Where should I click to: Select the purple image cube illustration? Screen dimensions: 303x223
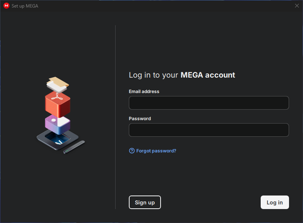point(57,125)
